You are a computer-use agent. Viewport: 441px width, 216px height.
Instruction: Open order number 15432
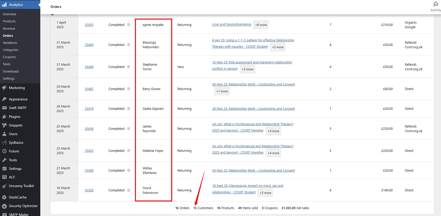point(89,151)
